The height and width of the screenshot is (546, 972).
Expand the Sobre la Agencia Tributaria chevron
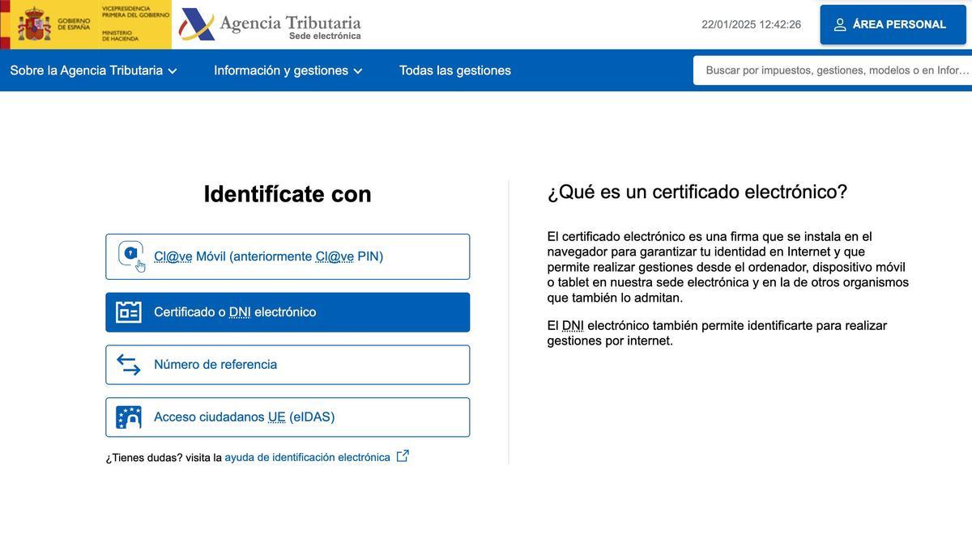pyautogui.click(x=172, y=71)
